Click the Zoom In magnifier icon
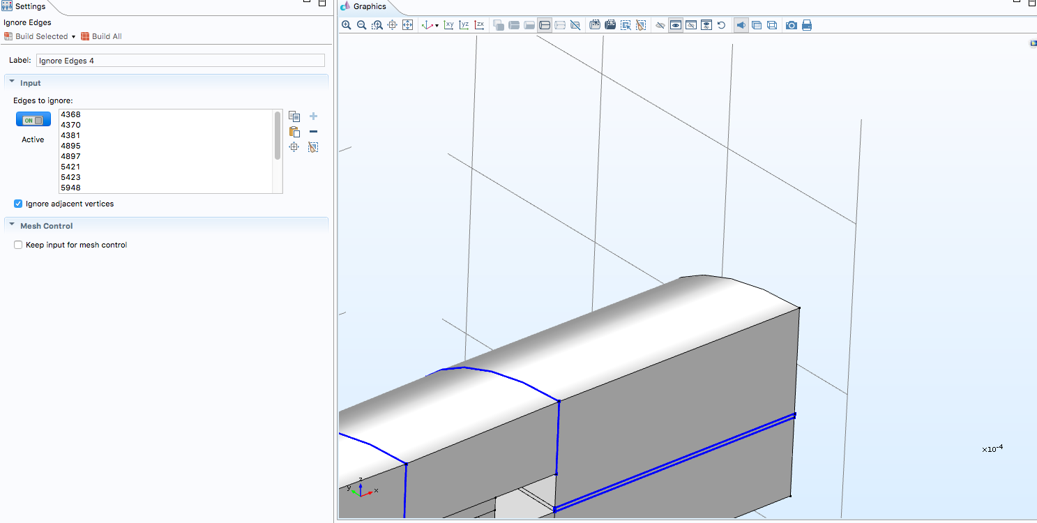The height and width of the screenshot is (523, 1037). (x=347, y=25)
